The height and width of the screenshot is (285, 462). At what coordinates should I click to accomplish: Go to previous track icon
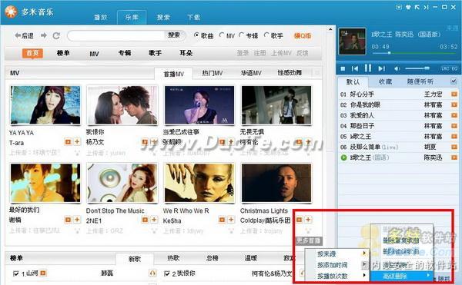point(355,68)
